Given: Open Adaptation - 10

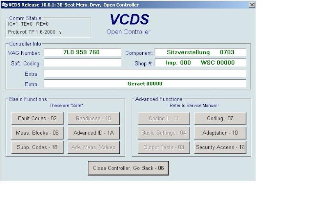Looking at the screenshot, I should [220, 133].
